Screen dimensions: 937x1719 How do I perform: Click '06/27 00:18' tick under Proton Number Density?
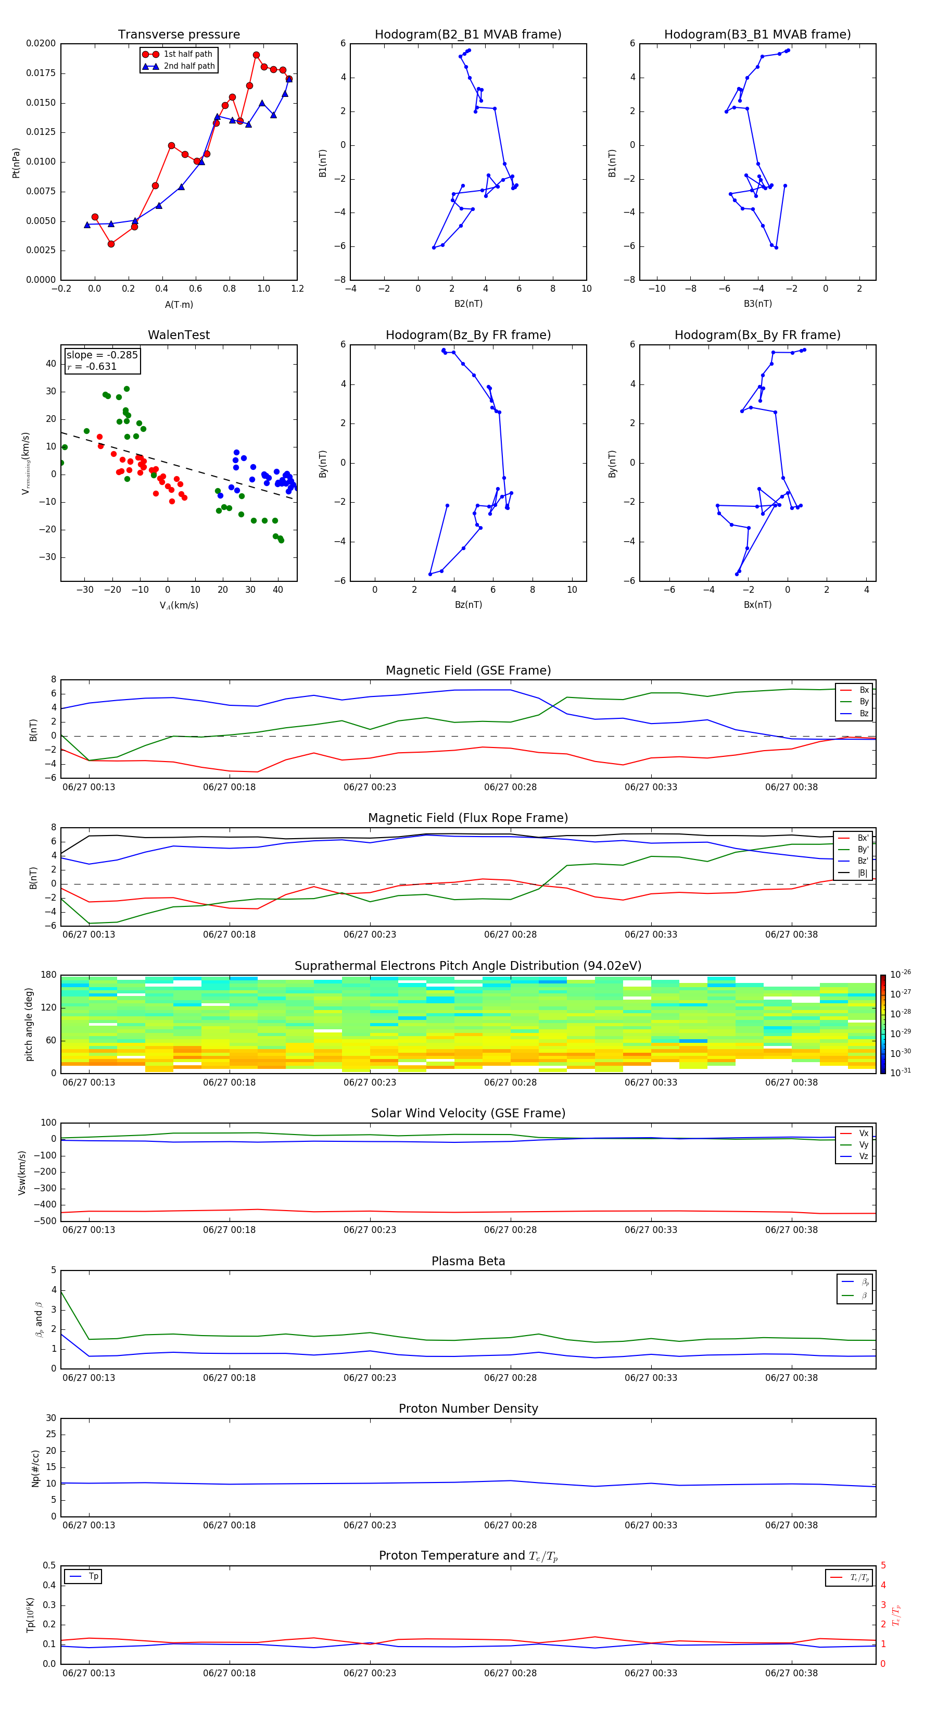230,1525
